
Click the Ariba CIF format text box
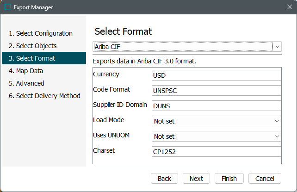pos(183,47)
